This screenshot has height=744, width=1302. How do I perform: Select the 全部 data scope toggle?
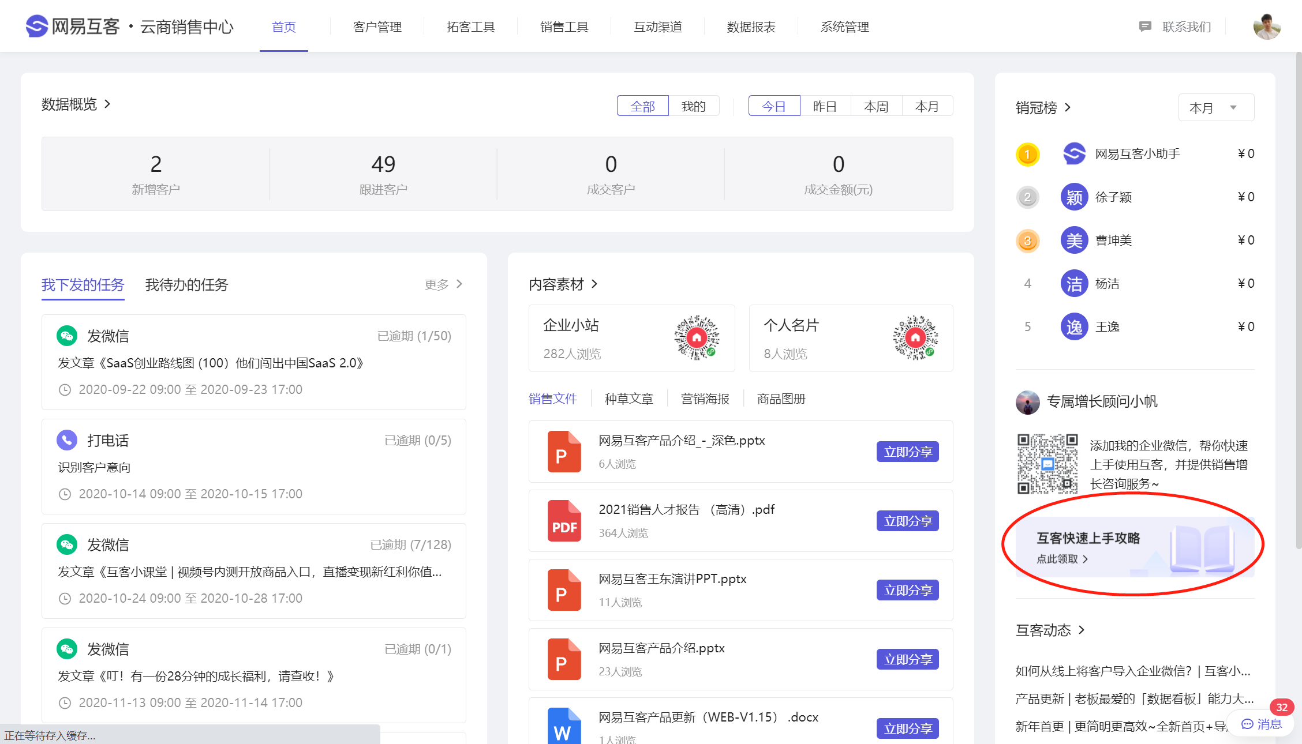click(642, 106)
